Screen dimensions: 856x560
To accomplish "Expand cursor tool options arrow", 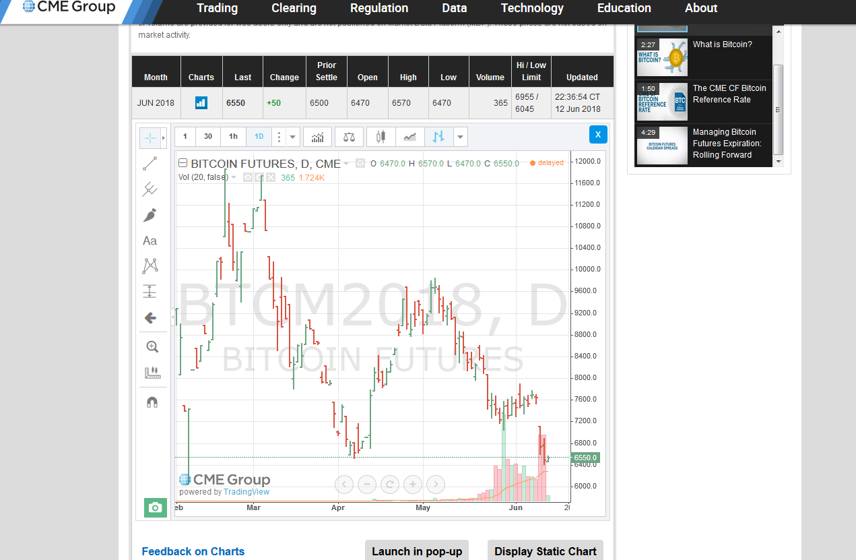I will pyautogui.click(x=164, y=137).
